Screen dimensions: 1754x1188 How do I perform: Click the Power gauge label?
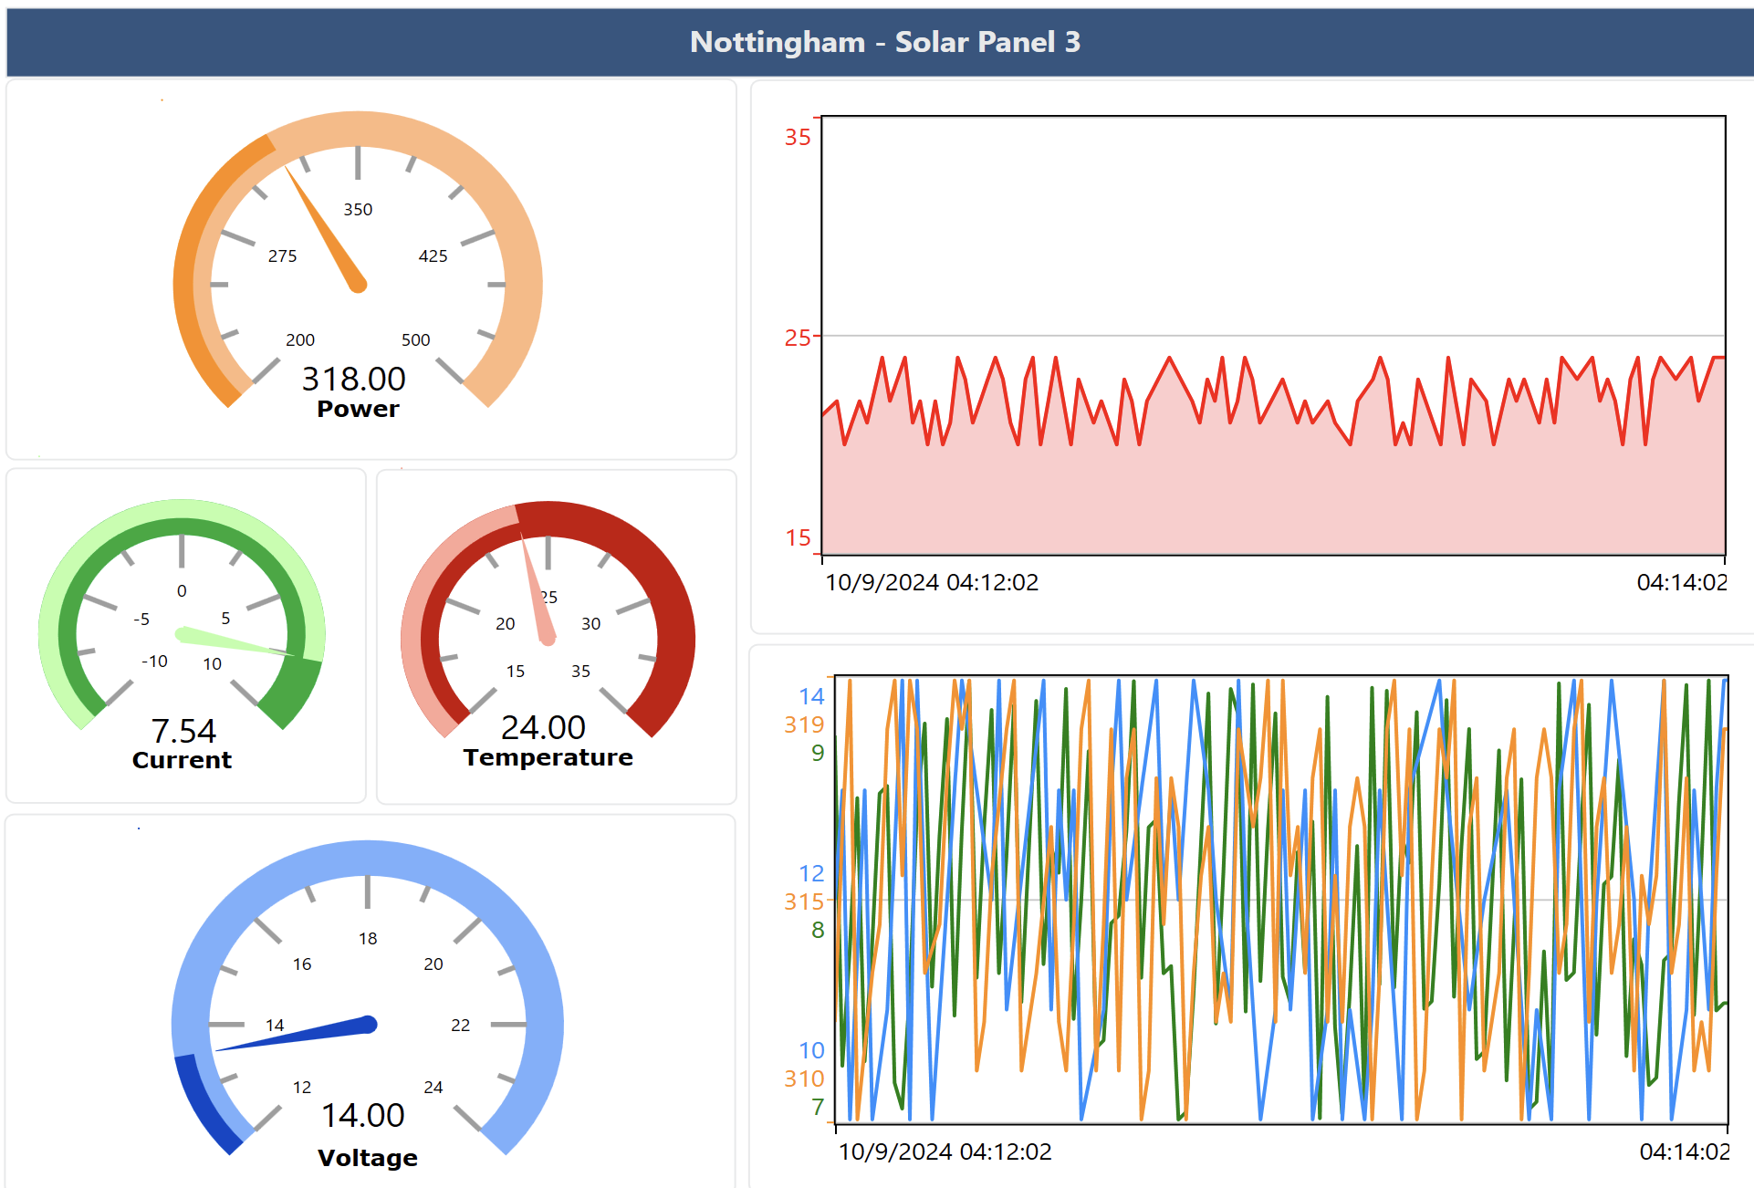point(358,409)
